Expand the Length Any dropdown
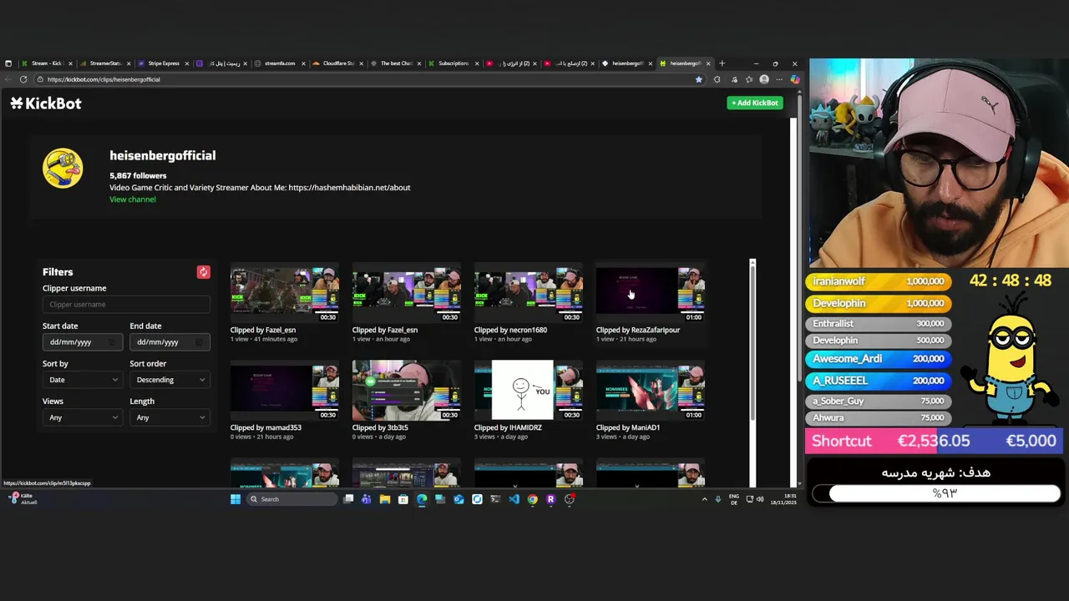 170,417
